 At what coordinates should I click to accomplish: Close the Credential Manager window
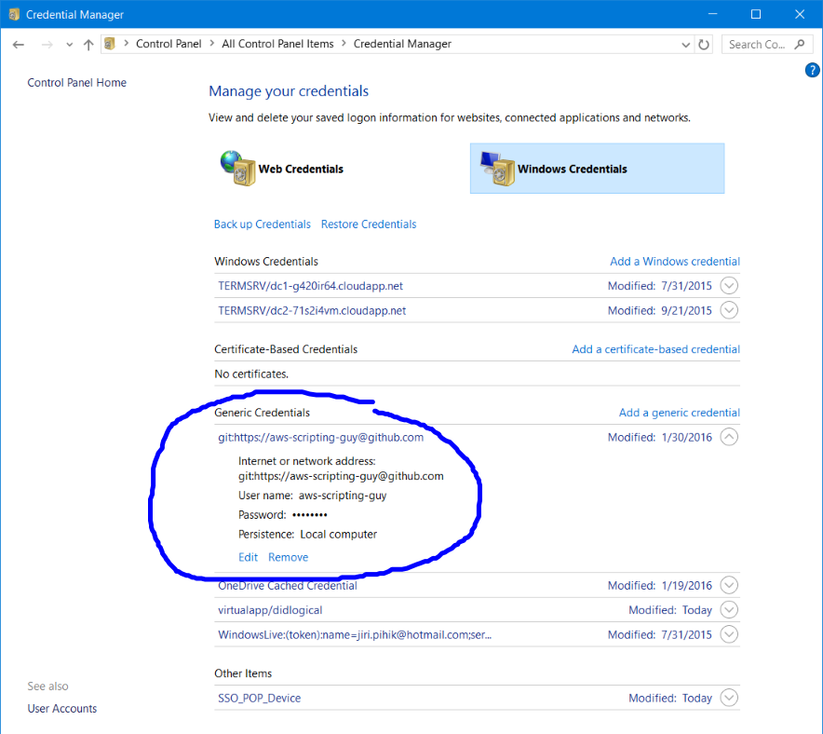click(800, 14)
